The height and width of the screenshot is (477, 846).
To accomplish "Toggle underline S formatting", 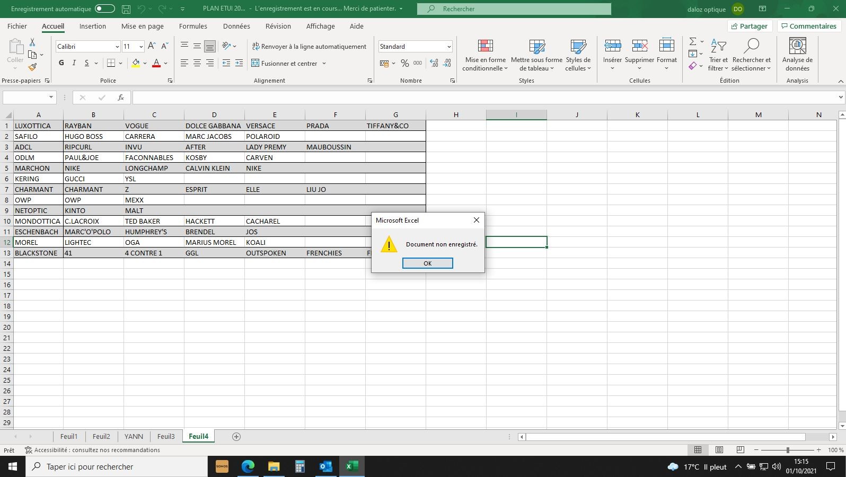I will click(x=86, y=63).
